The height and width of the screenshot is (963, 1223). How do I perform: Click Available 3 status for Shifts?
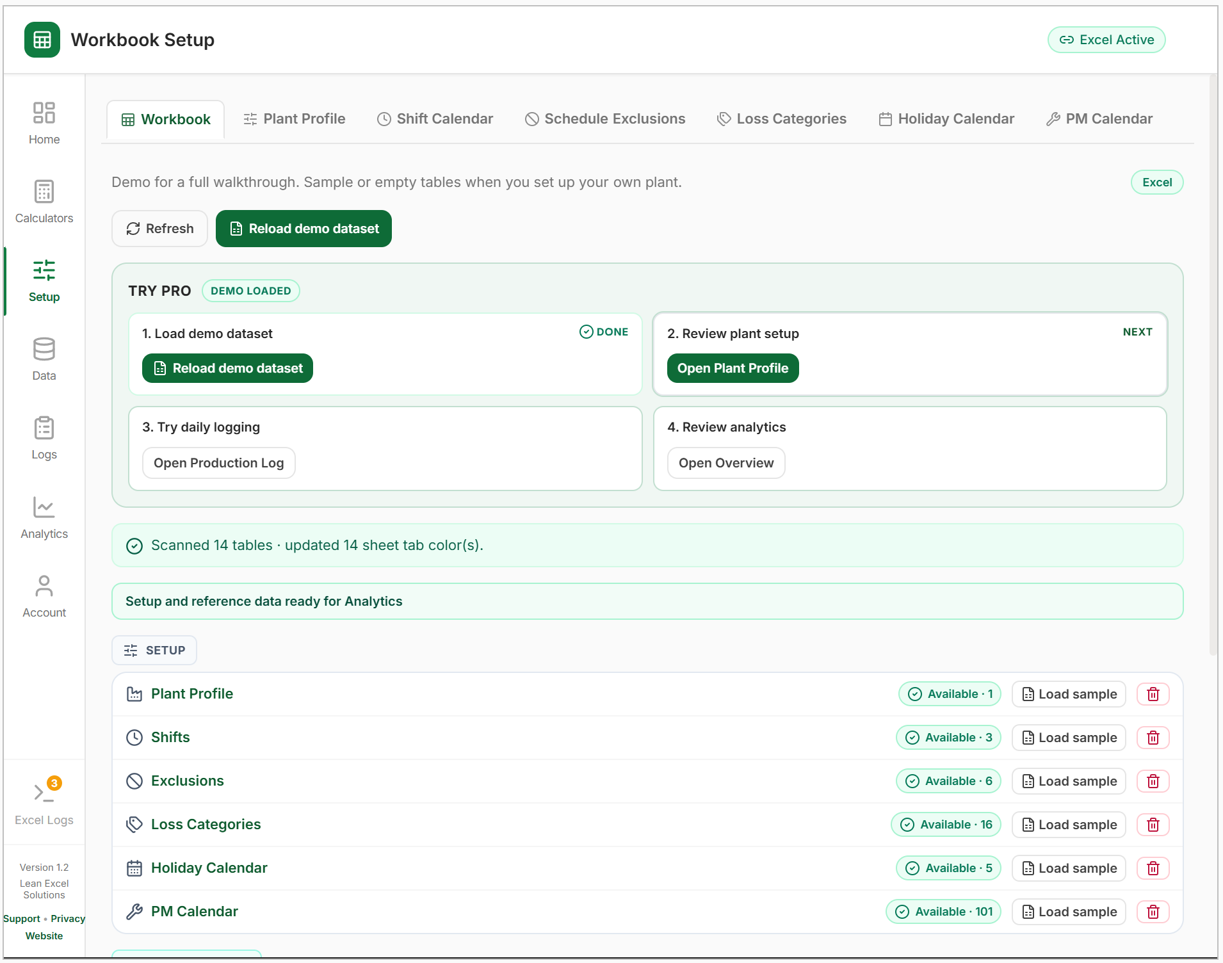948,738
